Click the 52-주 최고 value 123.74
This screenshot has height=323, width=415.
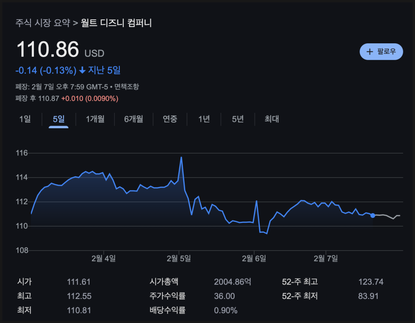[371, 282]
